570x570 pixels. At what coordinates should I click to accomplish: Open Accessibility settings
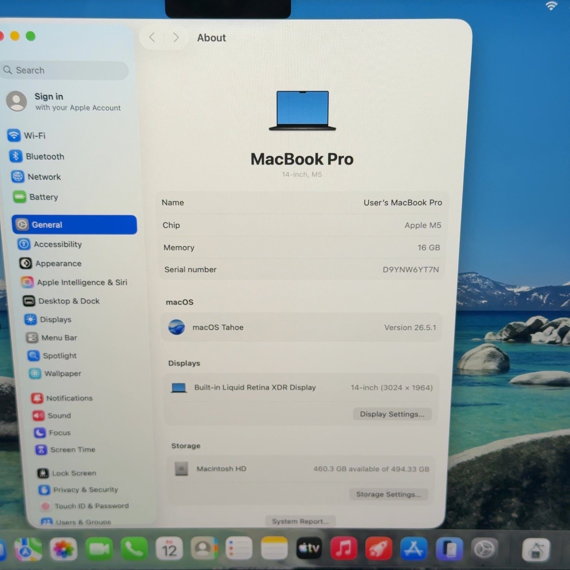pyautogui.click(x=50, y=244)
